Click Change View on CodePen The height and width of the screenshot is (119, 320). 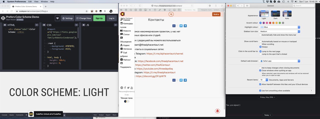pyautogui.click(x=84, y=18)
